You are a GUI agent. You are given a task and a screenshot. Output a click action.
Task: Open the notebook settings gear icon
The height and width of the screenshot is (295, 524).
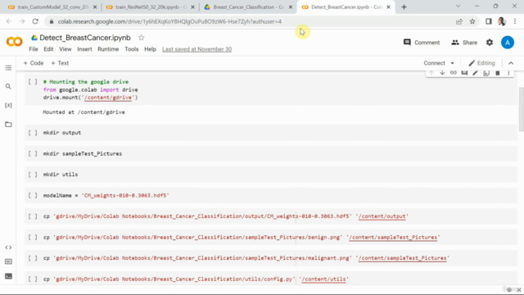tap(490, 43)
